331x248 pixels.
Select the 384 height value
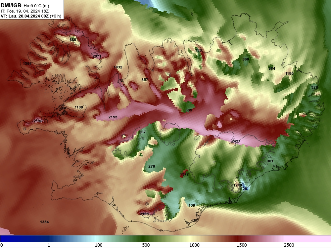[272, 68]
